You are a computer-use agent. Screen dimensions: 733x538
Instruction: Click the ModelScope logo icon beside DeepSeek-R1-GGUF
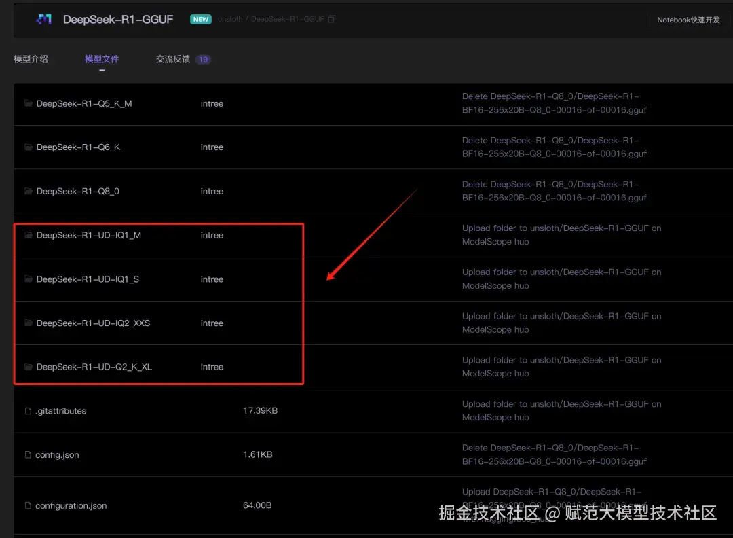click(x=44, y=19)
